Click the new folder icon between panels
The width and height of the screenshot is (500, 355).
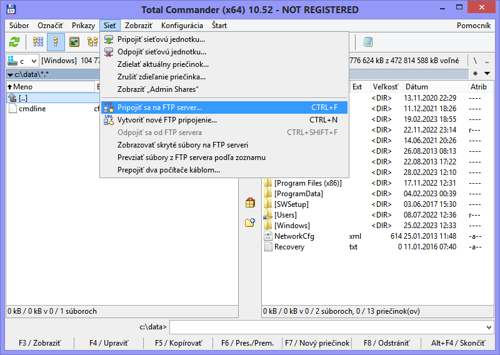point(250,222)
